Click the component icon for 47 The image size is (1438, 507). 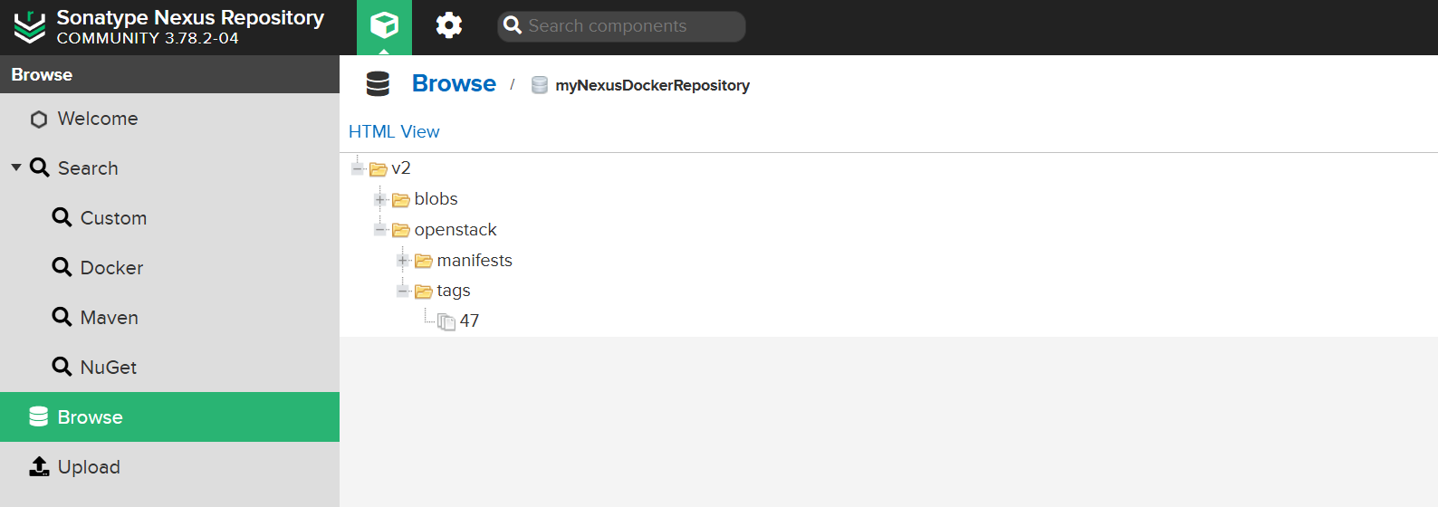[x=446, y=321]
